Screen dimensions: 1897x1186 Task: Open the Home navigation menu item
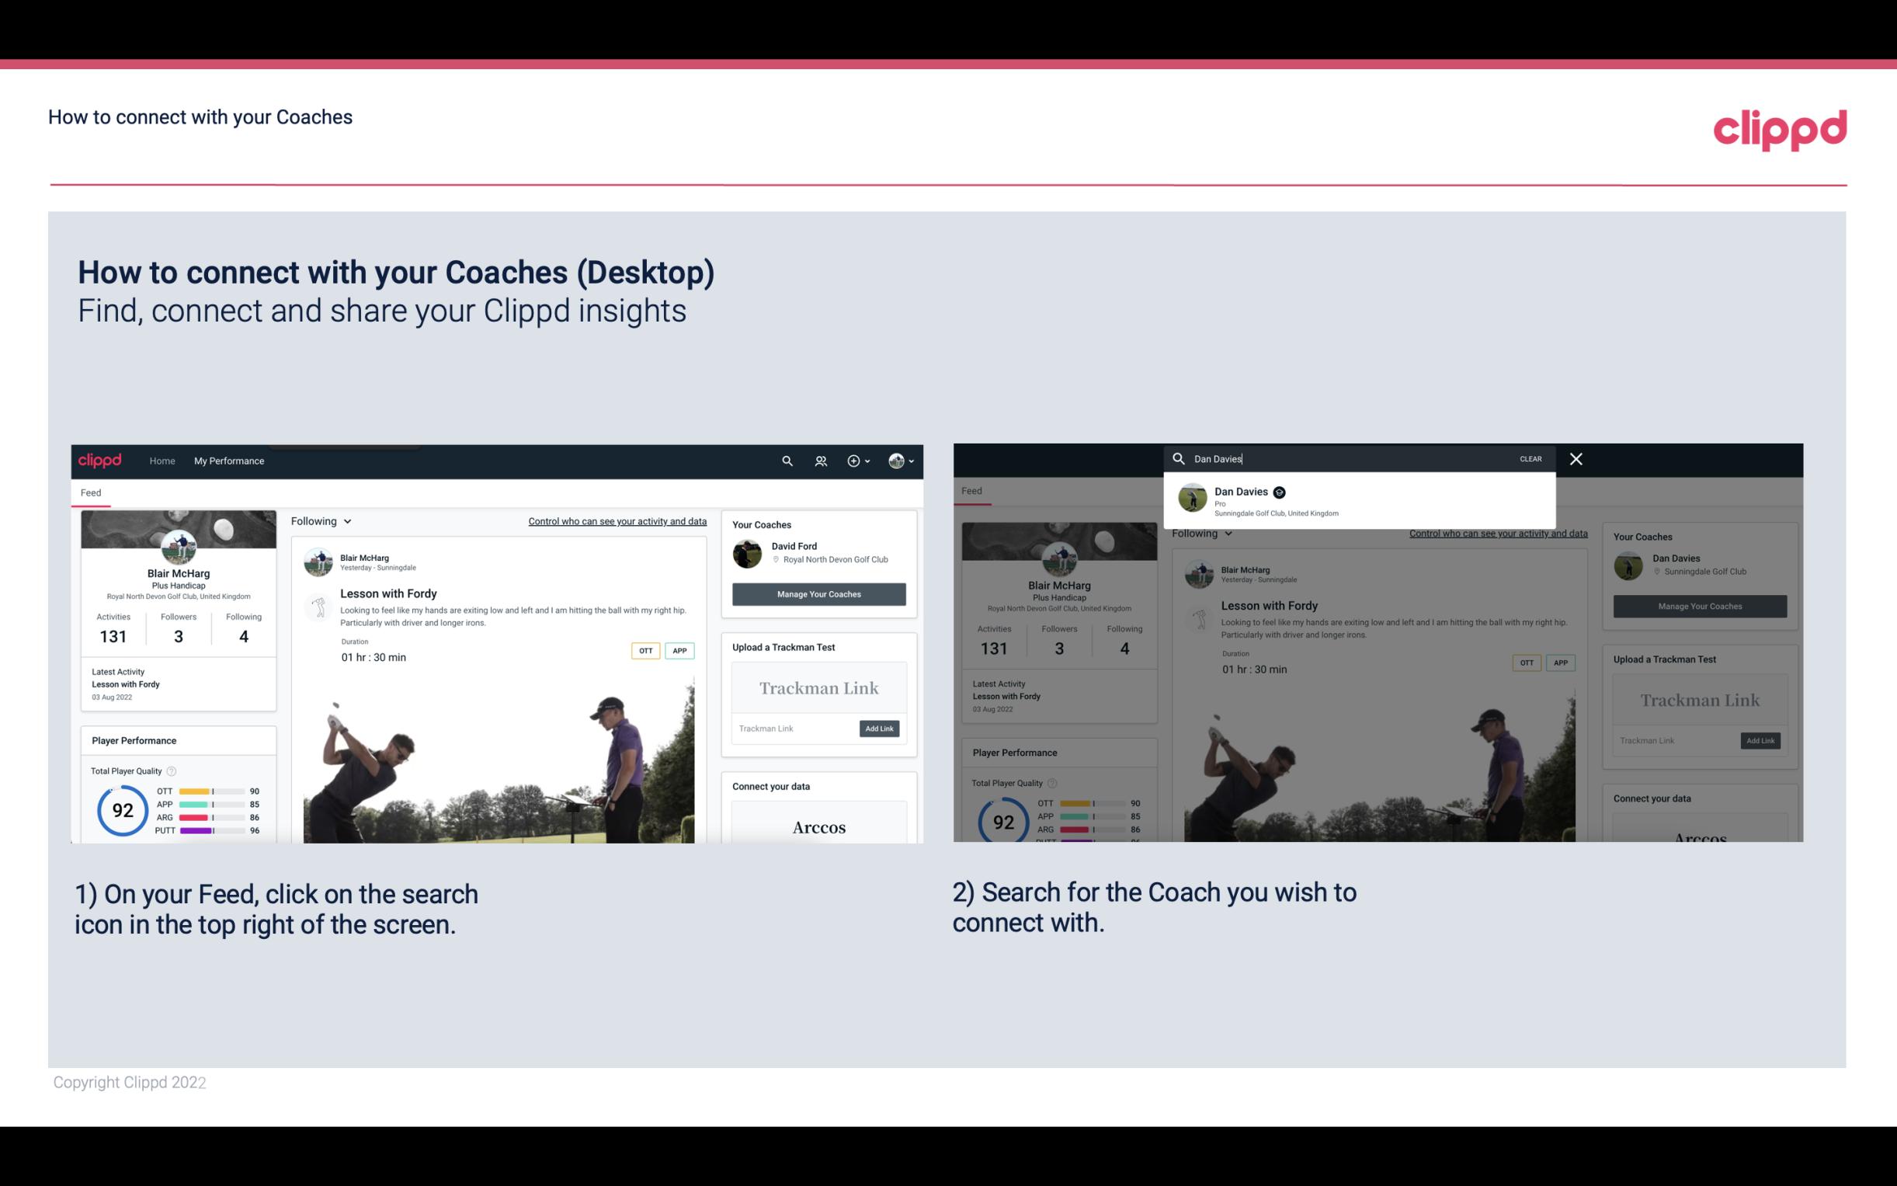pyautogui.click(x=162, y=461)
